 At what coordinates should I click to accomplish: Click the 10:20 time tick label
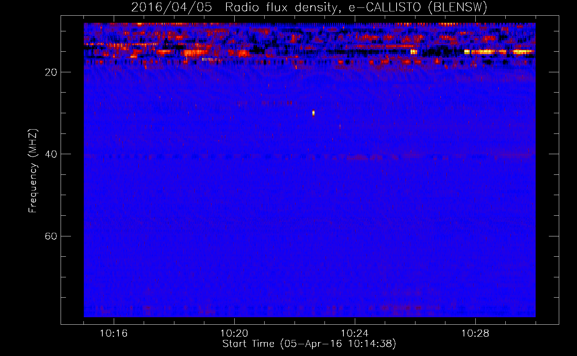click(x=234, y=334)
